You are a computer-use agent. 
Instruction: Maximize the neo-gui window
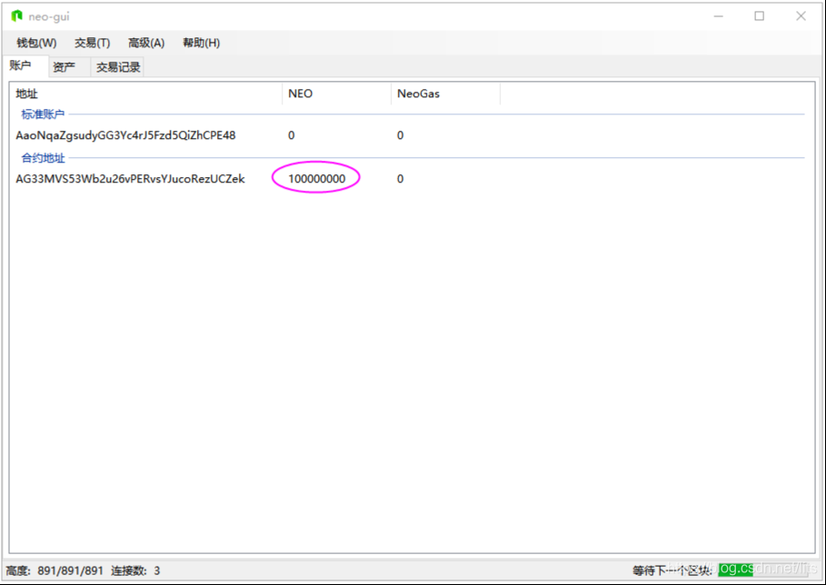click(759, 16)
